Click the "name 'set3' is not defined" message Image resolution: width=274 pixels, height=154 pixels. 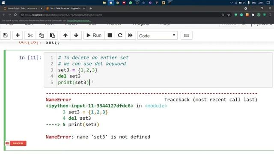(x=113, y=137)
